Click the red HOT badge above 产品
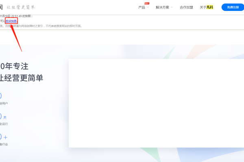 [147, 3]
